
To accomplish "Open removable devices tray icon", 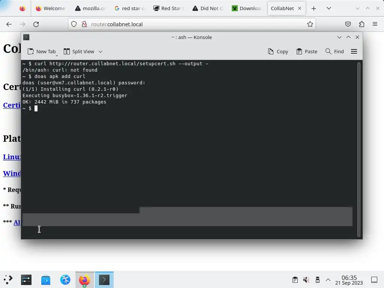I will coord(317,280).
